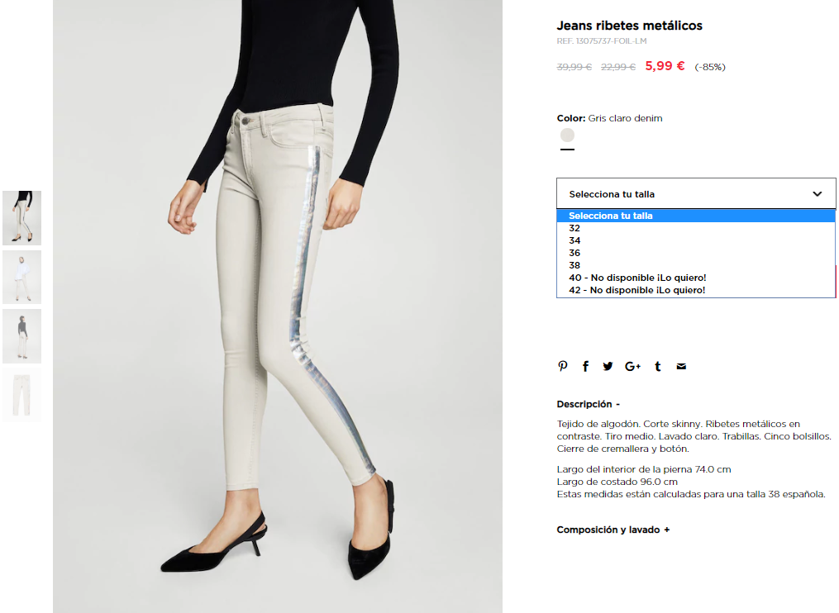Screen dimensions: 839x613
Task: Share product by email envelope icon
Action: pos(681,367)
